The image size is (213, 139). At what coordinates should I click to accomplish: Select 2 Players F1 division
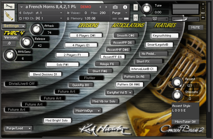click(x=72, y=55)
